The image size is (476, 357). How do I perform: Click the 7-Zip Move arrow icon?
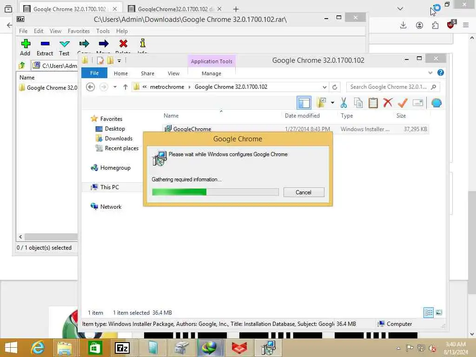coord(104,44)
